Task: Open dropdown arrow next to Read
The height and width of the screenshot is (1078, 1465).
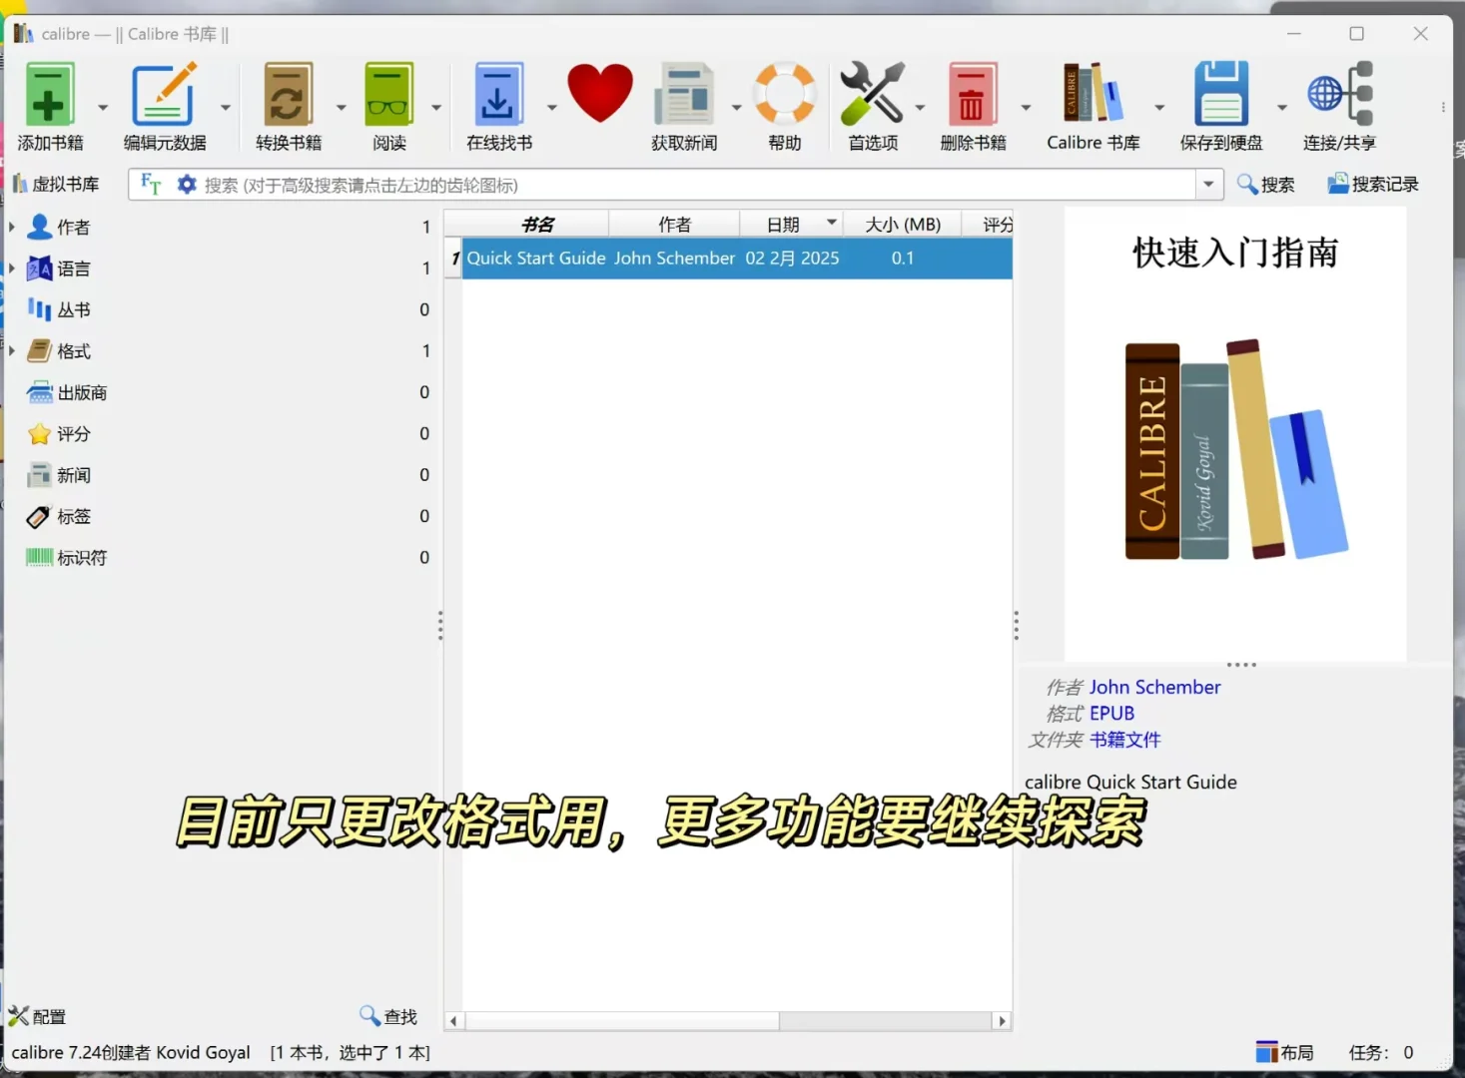Action: pos(436,107)
